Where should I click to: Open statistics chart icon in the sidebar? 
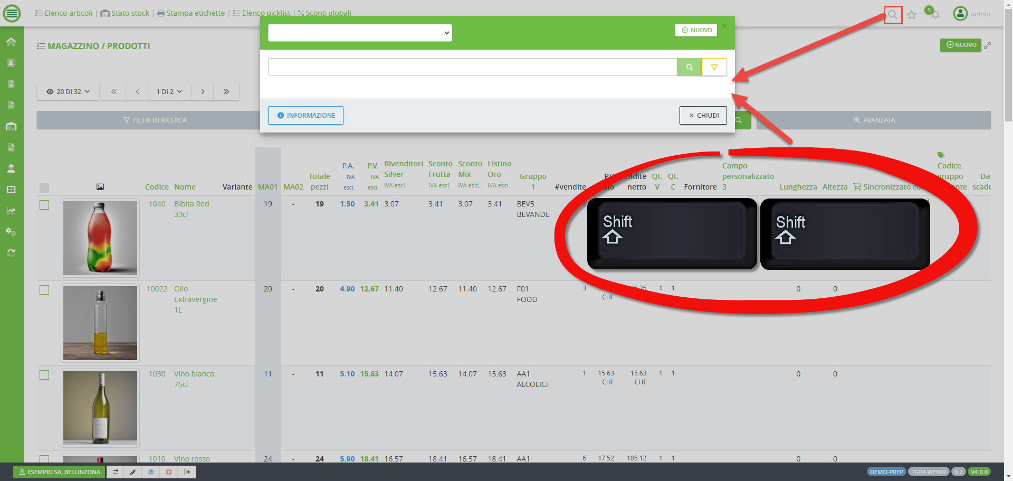point(11,211)
